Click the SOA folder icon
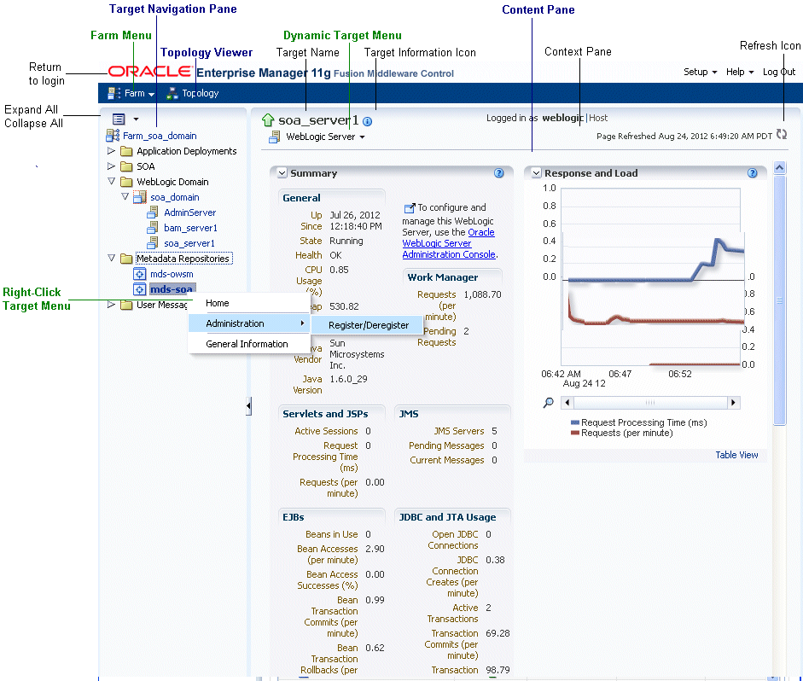 click(126, 166)
